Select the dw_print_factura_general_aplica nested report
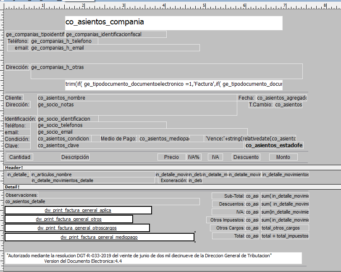 coord(78,210)
